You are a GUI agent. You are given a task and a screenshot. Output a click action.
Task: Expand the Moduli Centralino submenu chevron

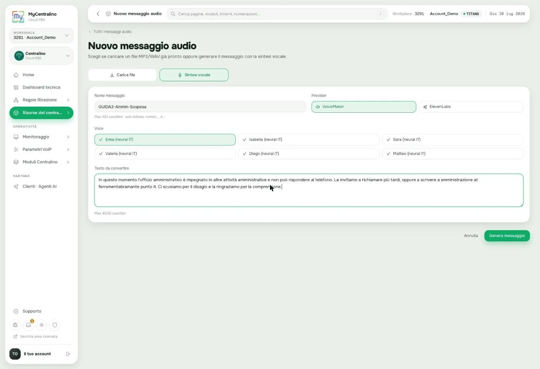click(68, 162)
